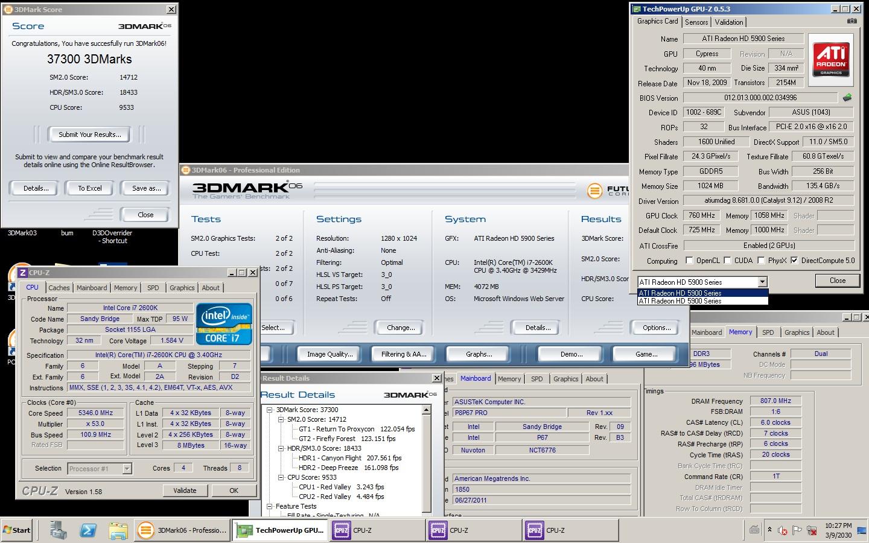The width and height of the screenshot is (869, 543).
Task: Click the Intel Core i7 logo in CPU-Z
Action: coord(224,325)
